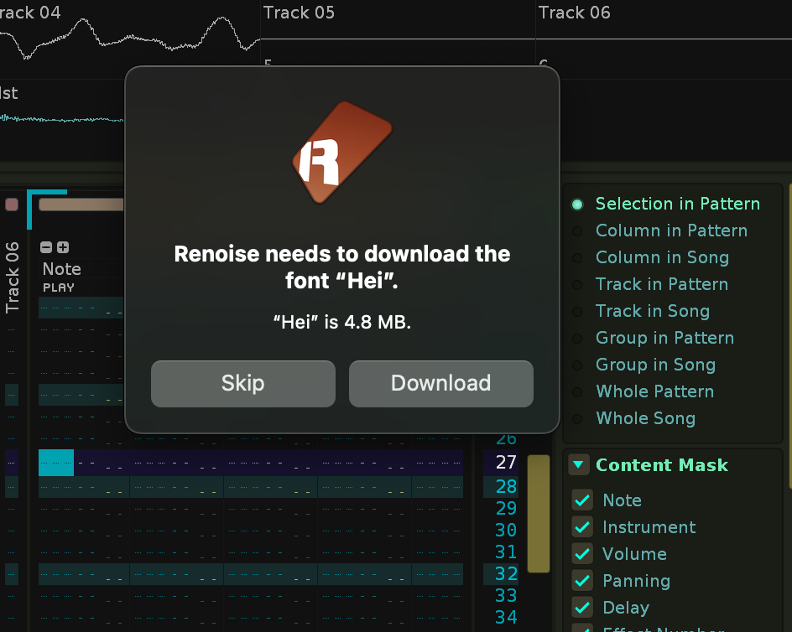Viewport: 792px width, 632px height.
Task: Collapse the Content Mask section arrow
Action: (578, 464)
